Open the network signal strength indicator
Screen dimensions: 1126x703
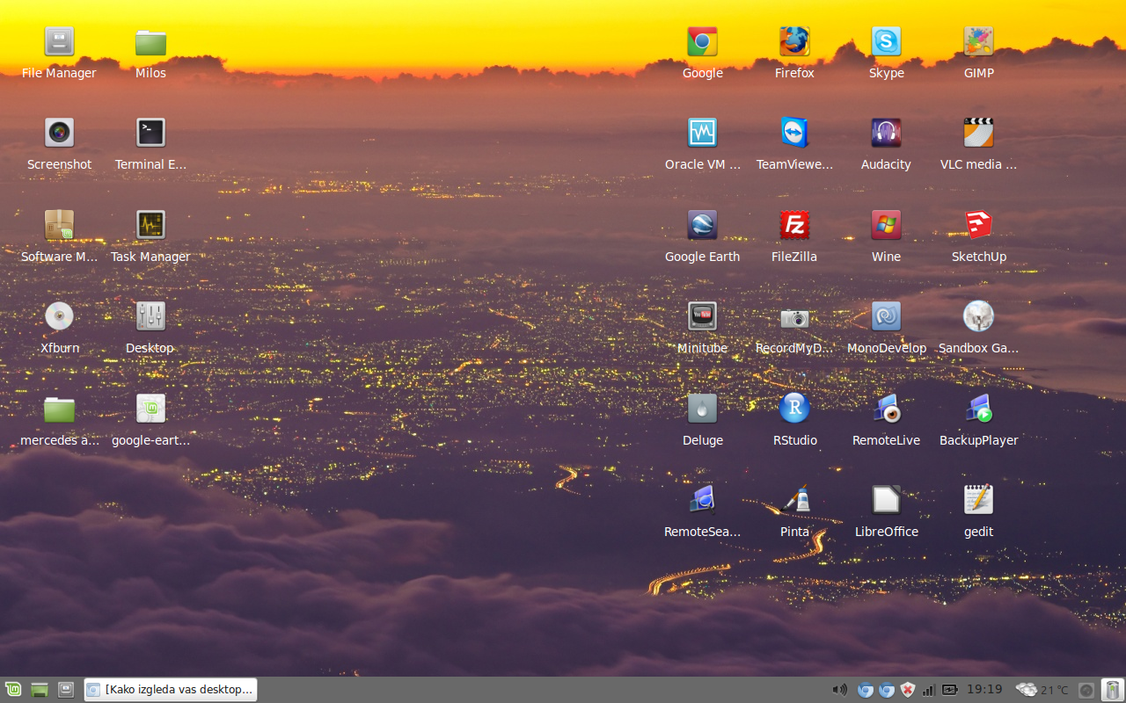(928, 690)
